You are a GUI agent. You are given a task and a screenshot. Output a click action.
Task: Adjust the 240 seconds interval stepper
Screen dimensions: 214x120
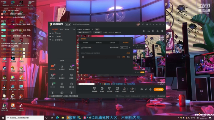127,48
